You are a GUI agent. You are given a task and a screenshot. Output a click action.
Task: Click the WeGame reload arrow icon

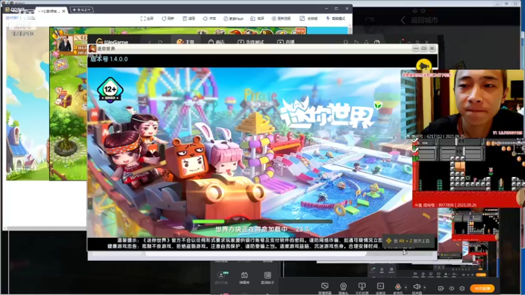[x=160, y=42]
